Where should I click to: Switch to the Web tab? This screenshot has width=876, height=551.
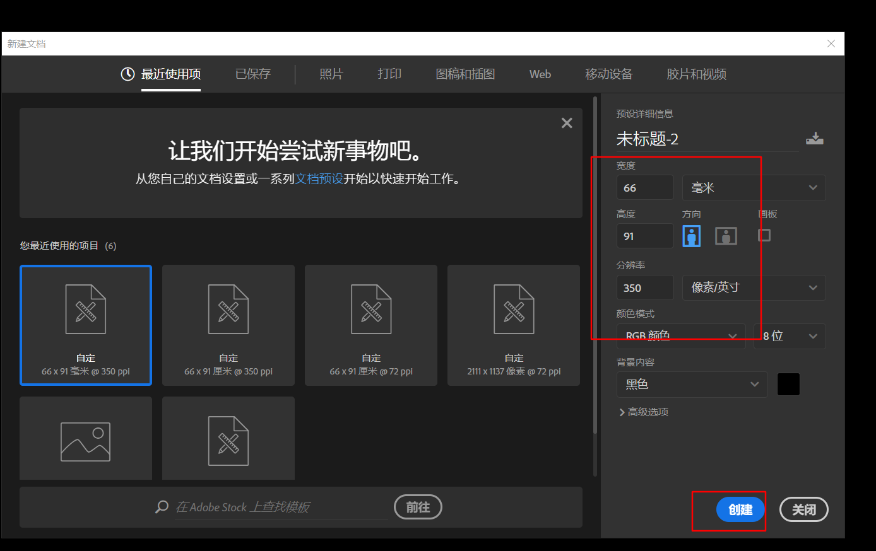point(540,74)
